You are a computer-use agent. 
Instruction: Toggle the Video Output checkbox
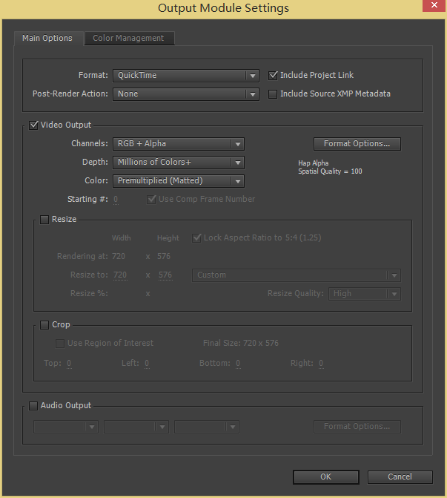tap(33, 125)
